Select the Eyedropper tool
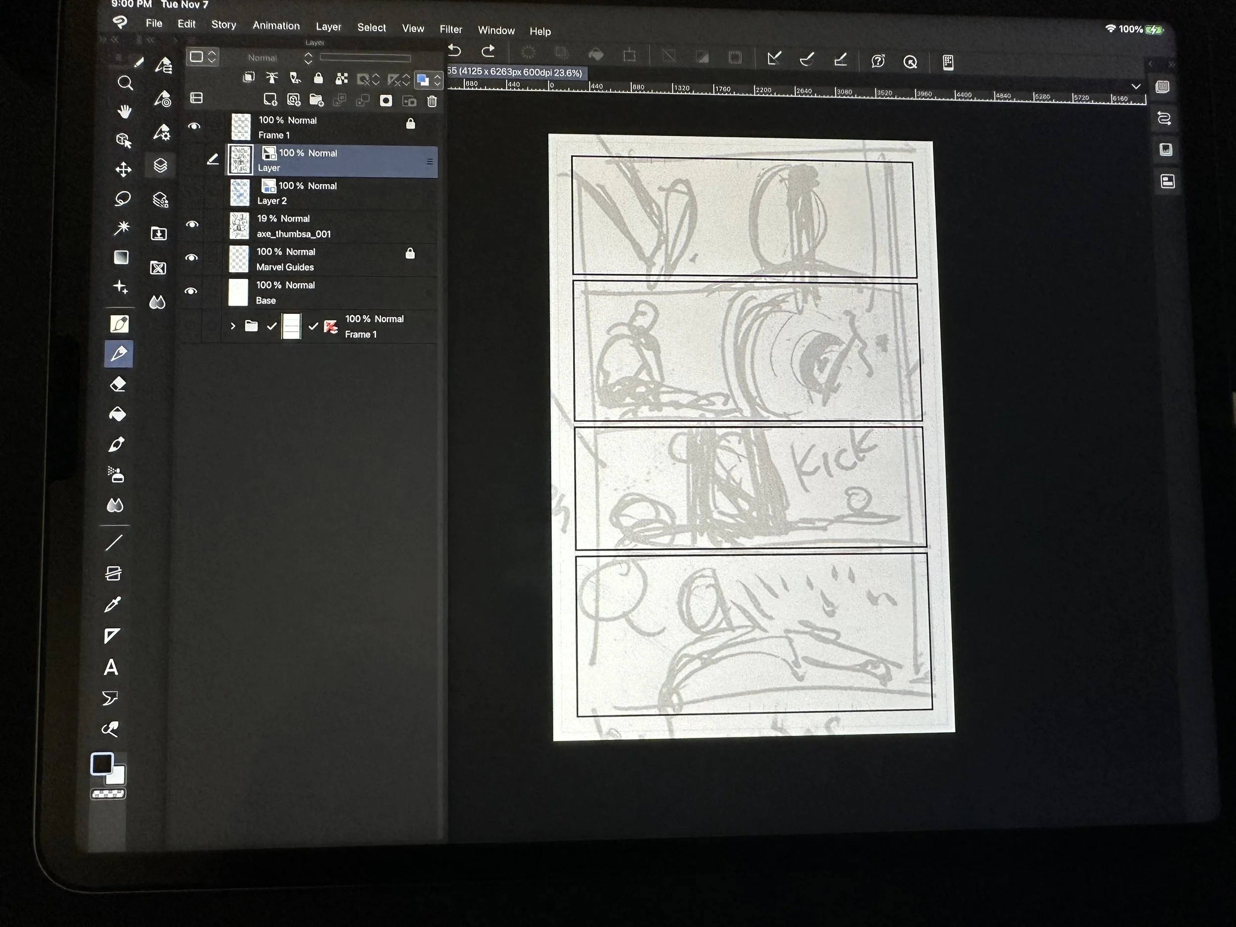The height and width of the screenshot is (927, 1236). [113, 605]
